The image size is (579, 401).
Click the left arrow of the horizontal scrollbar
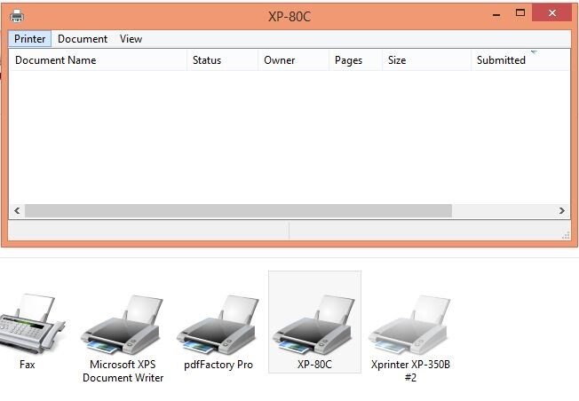pos(17,210)
